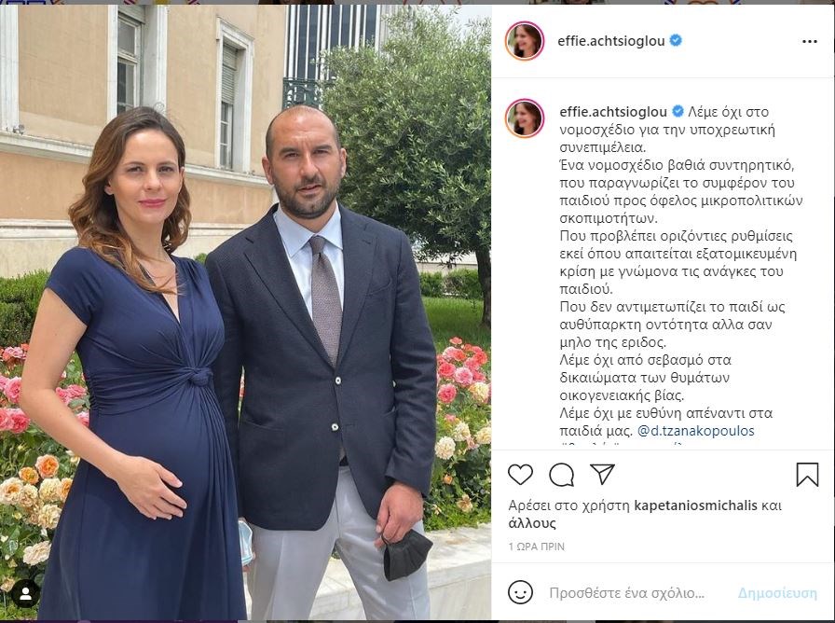Image resolution: width=835 pixels, height=623 pixels.
Task: Click the caption profile avatar
Action: (525, 118)
